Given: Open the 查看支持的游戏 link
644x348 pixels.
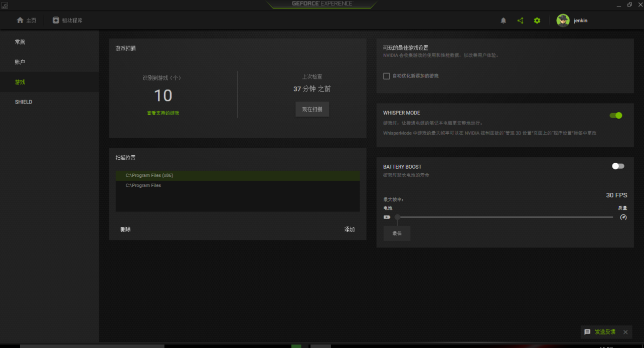Looking at the screenshot, I should [163, 113].
